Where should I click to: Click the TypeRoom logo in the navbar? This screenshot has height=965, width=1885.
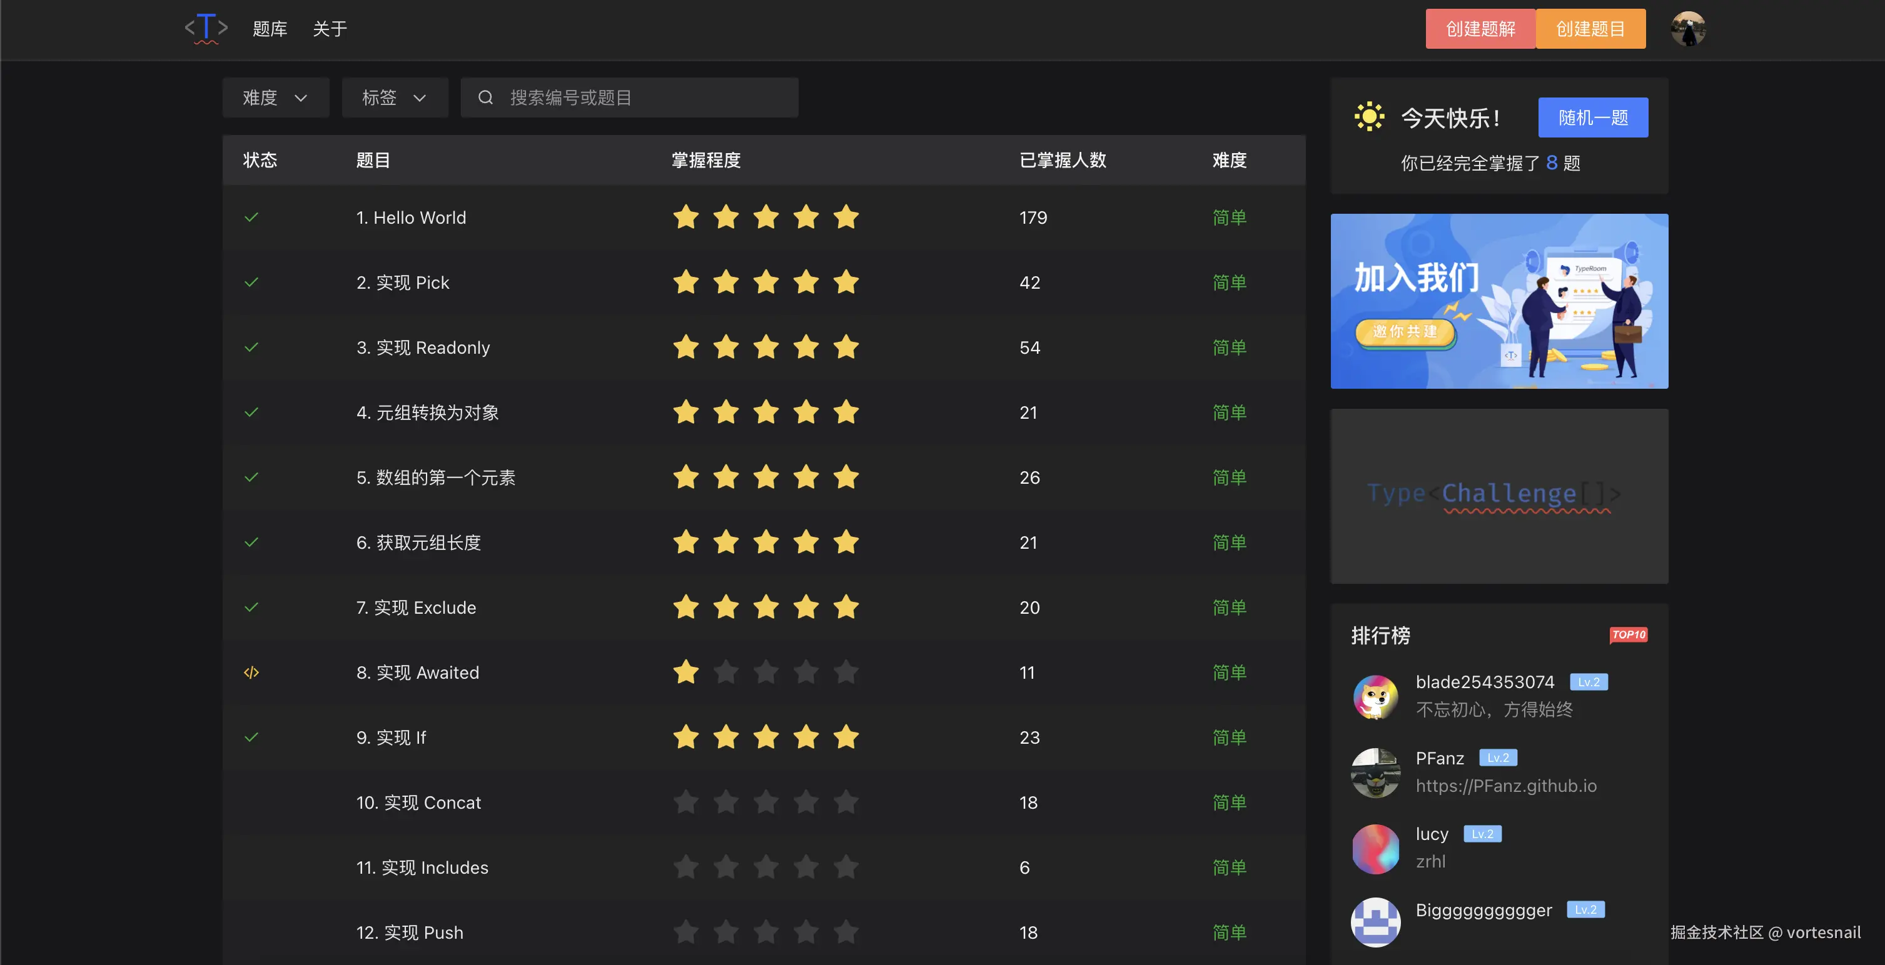coord(206,29)
